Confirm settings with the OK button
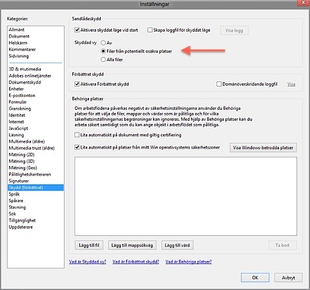Screen dimensions: 310x290 (x=255, y=278)
